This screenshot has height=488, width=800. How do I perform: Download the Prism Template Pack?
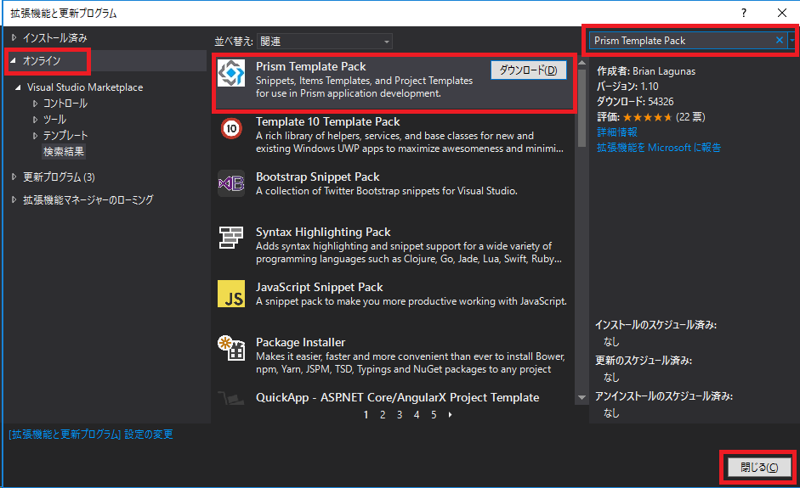529,70
